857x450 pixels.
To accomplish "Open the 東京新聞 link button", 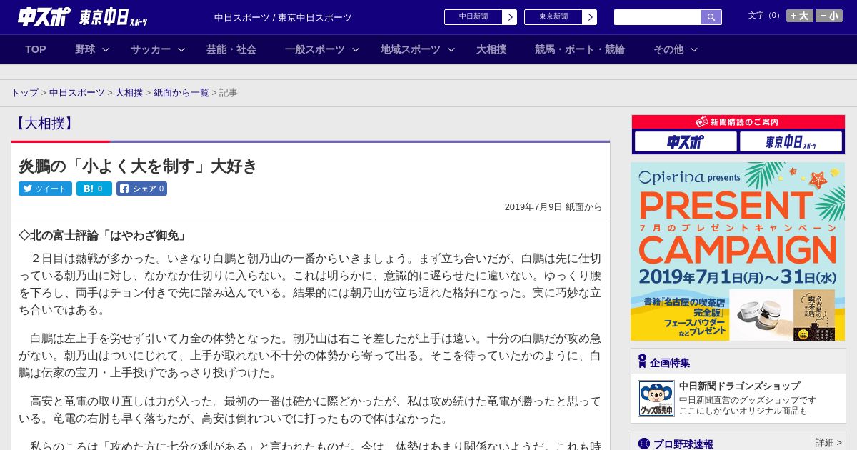I will 553,17.
